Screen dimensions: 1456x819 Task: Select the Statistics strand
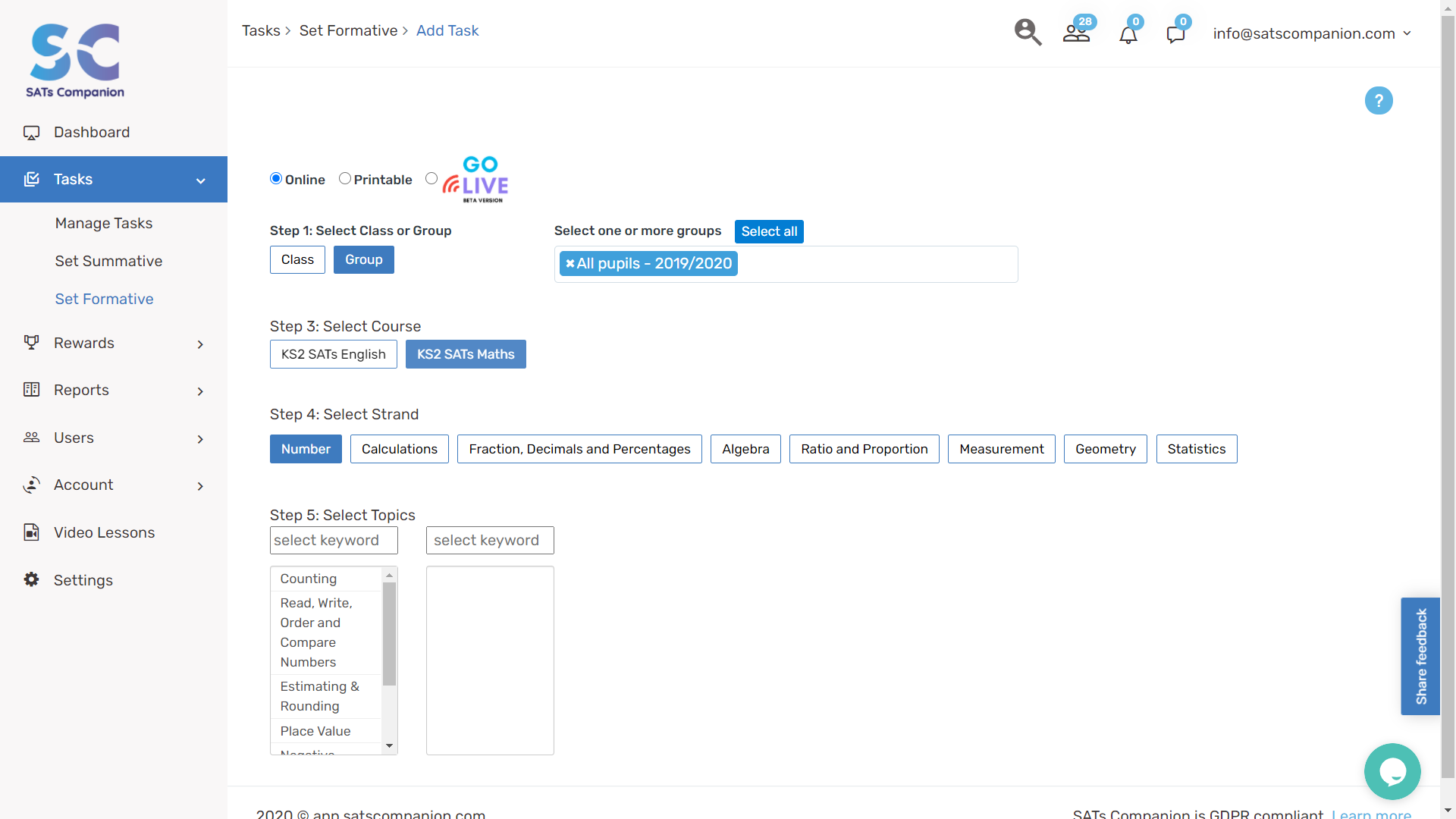click(1197, 449)
